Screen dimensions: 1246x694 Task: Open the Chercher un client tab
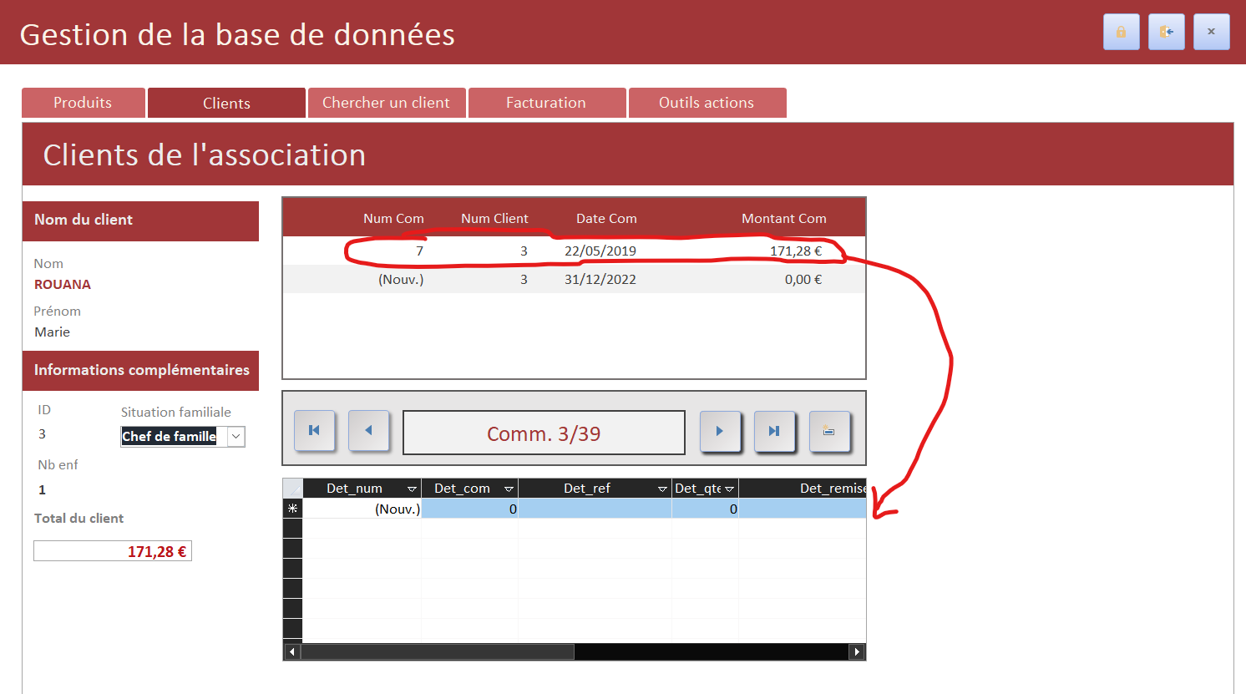point(386,103)
